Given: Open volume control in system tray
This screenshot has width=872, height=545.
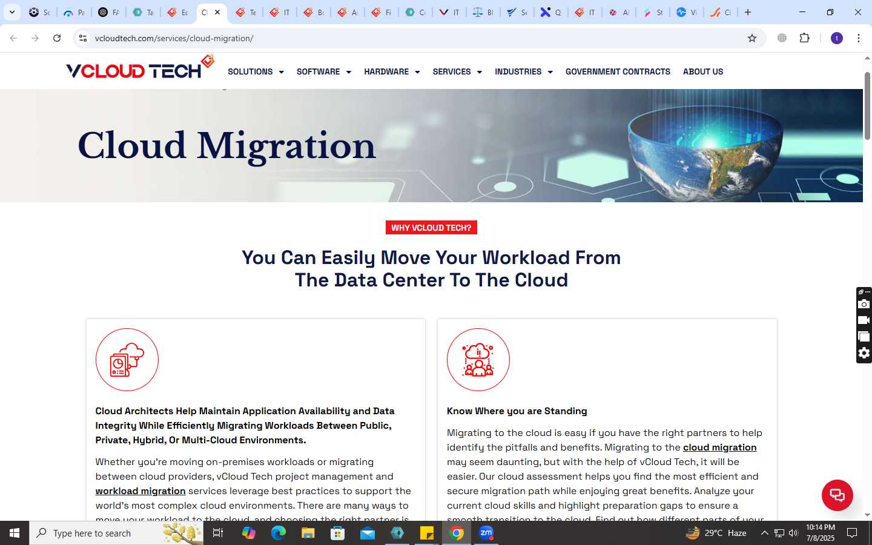Looking at the screenshot, I should coord(793,533).
